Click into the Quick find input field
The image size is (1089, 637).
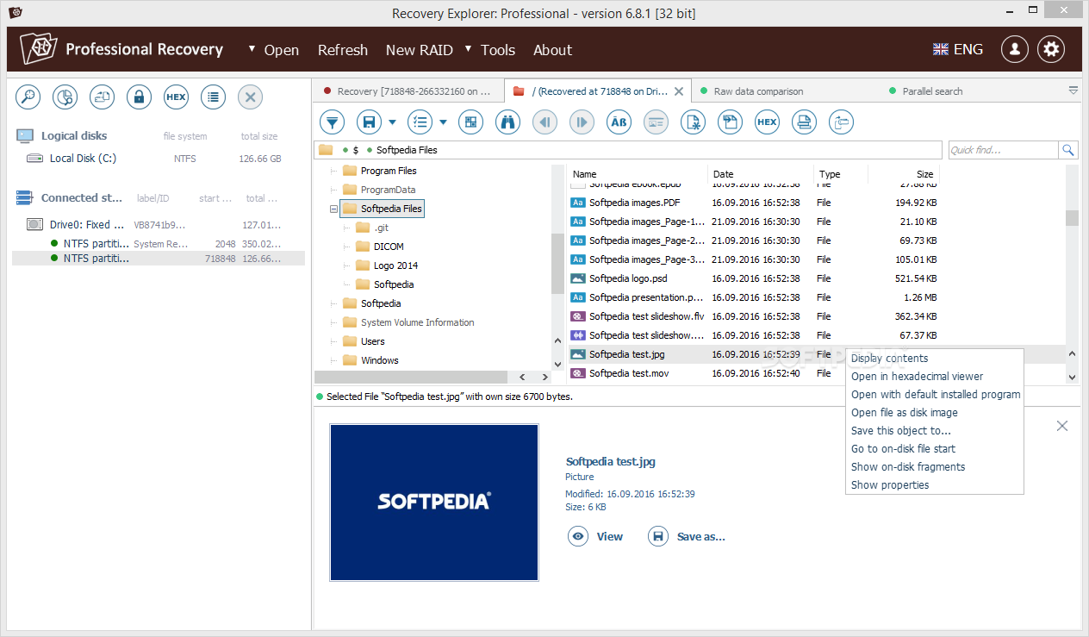[x=1003, y=150]
